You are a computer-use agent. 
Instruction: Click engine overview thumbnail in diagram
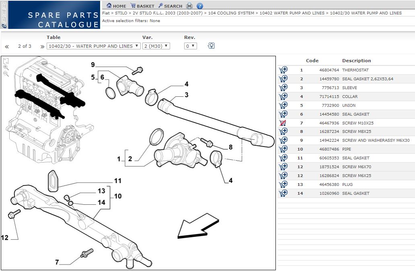[50, 111]
